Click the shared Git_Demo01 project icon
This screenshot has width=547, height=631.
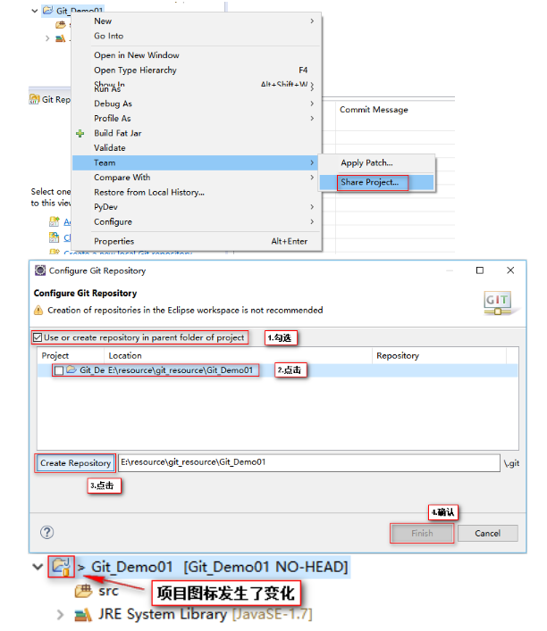pos(61,567)
